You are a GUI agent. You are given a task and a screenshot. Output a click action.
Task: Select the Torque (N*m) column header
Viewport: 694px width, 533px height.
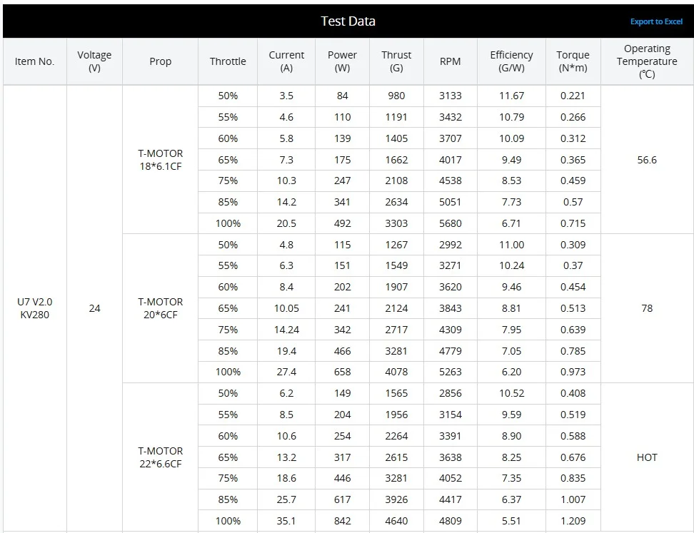click(x=573, y=61)
